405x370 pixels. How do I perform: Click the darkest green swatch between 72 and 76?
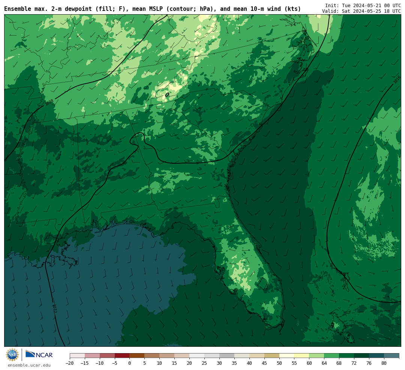pos(362,355)
